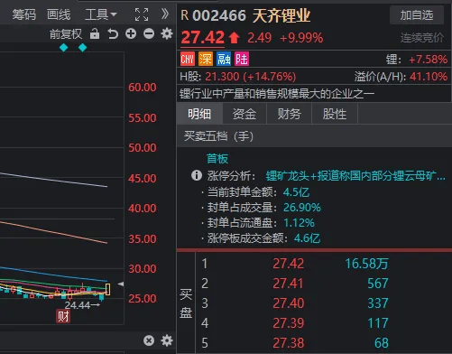
Task: Click the 加自选 button
Action: 417,14
